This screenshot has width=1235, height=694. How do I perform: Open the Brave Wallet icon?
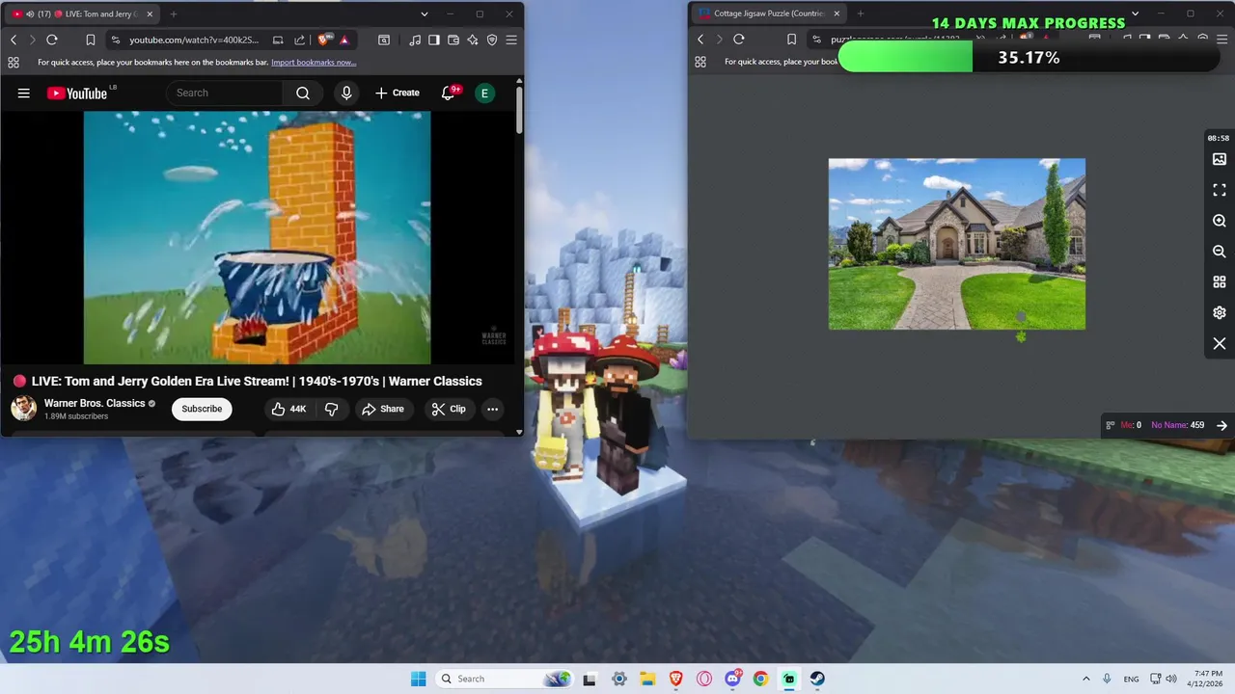(x=453, y=40)
